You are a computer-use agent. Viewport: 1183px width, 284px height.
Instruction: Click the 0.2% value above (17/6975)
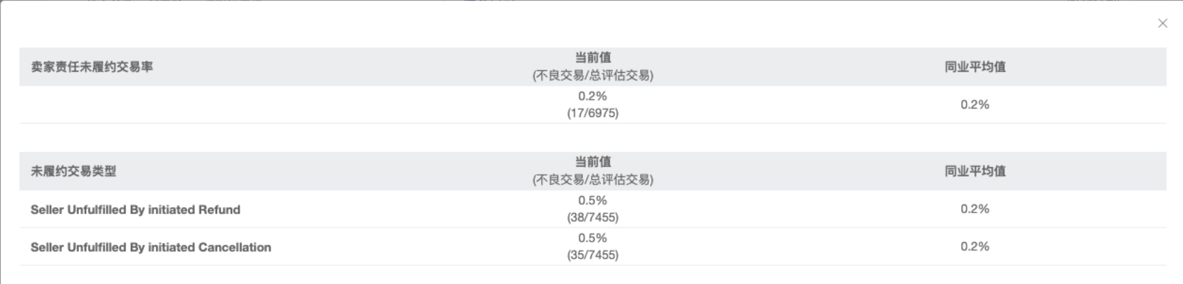pyautogui.click(x=593, y=96)
